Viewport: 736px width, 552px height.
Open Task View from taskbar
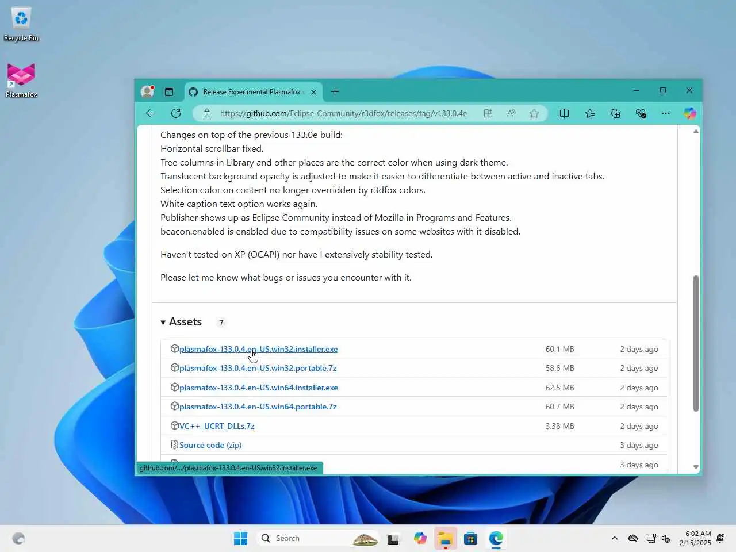[x=393, y=539]
